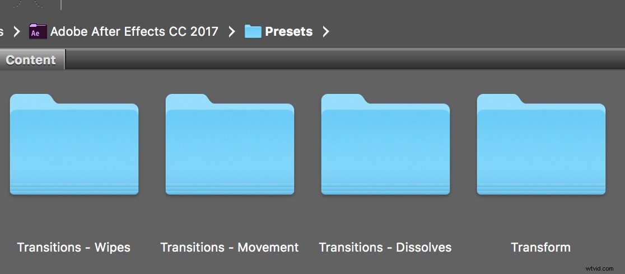
Task: Expand chevron after Adobe After Effects CC 2017
Action: 232,31
